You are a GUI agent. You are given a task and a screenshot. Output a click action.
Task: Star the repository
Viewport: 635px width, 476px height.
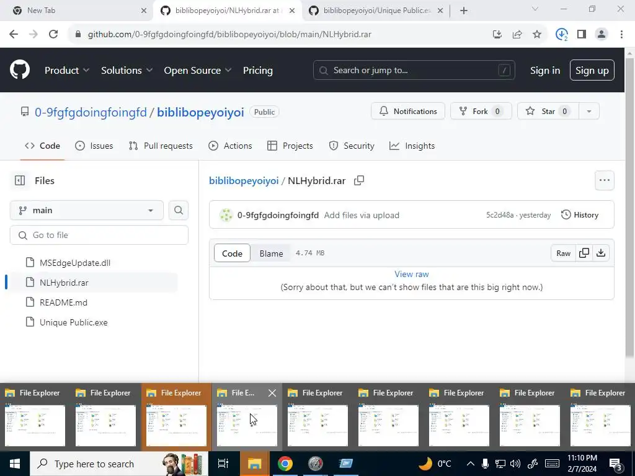(x=548, y=112)
